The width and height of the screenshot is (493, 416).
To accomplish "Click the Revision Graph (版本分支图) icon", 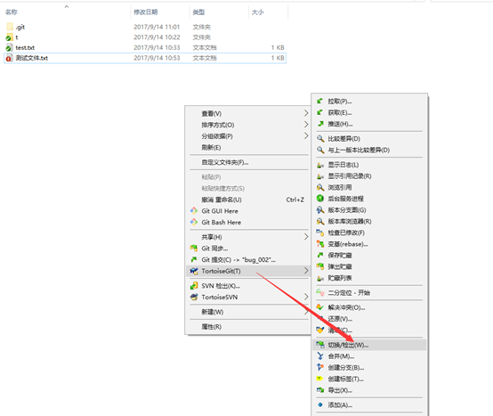I will (x=320, y=209).
